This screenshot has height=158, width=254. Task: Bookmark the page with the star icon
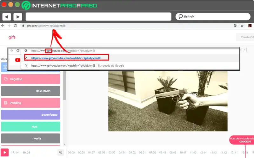pyautogui.click(x=242, y=26)
